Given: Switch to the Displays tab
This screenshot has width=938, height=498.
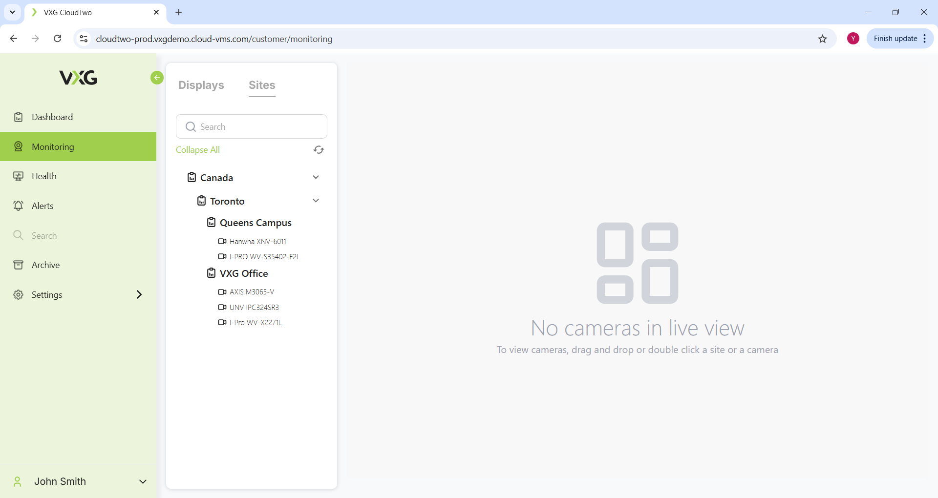Looking at the screenshot, I should tap(201, 85).
